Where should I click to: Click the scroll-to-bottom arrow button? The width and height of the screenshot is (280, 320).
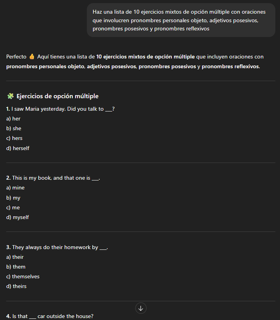click(141, 308)
